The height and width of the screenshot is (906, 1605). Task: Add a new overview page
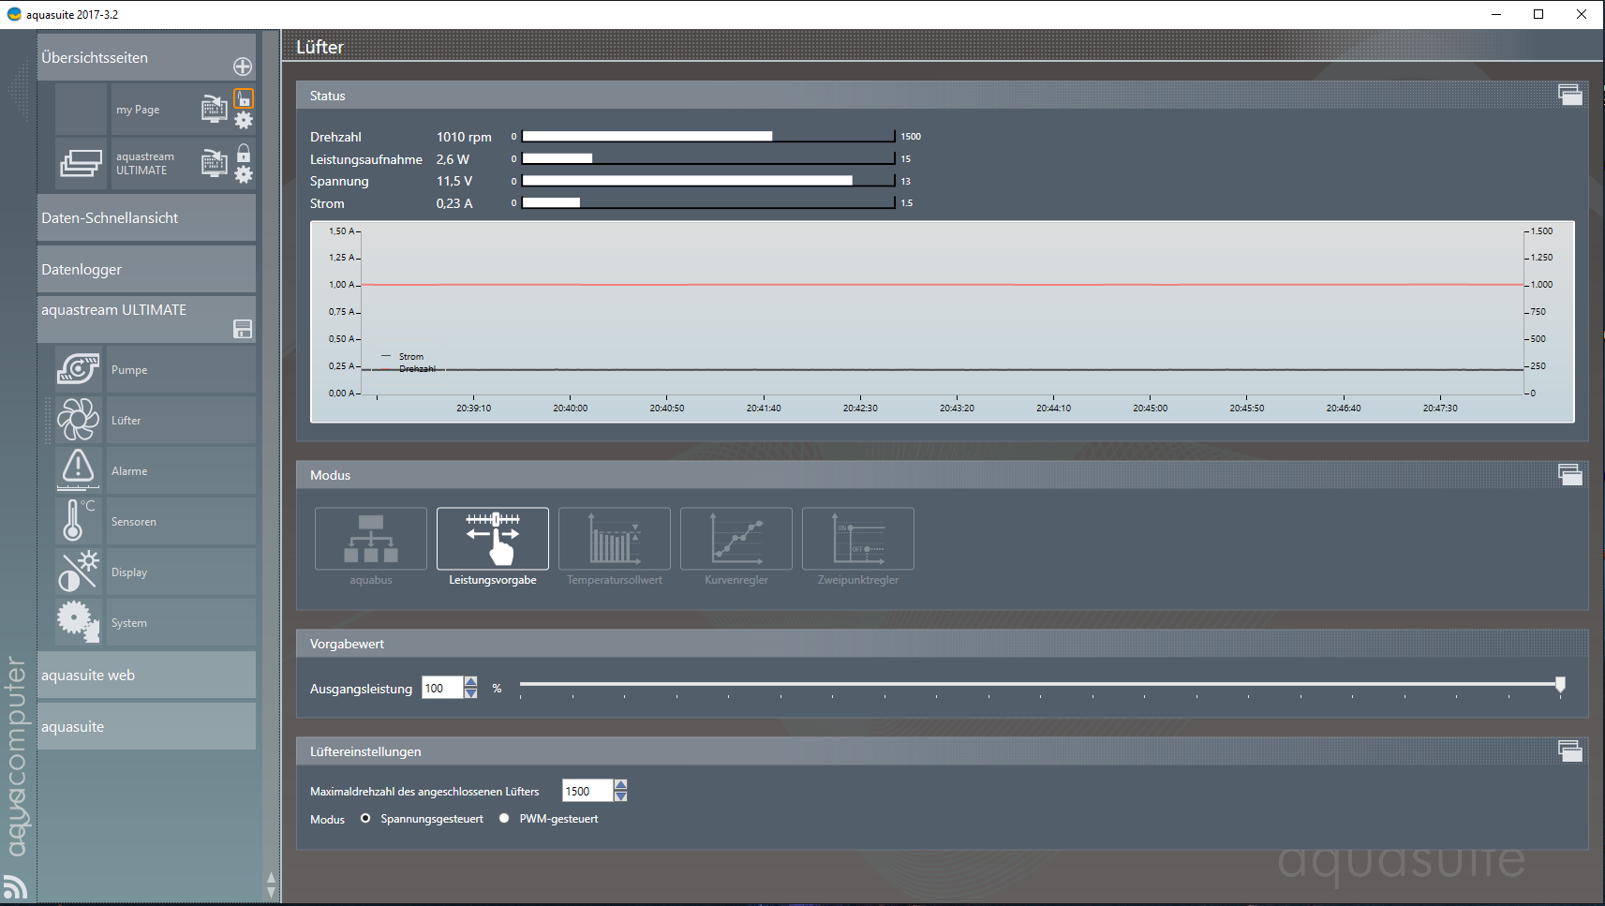point(242,66)
